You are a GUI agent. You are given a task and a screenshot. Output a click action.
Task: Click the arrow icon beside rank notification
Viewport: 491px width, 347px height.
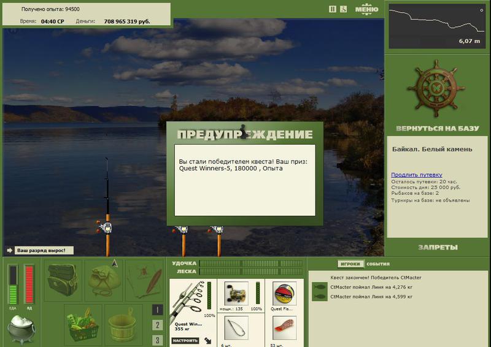(x=9, y=250)
